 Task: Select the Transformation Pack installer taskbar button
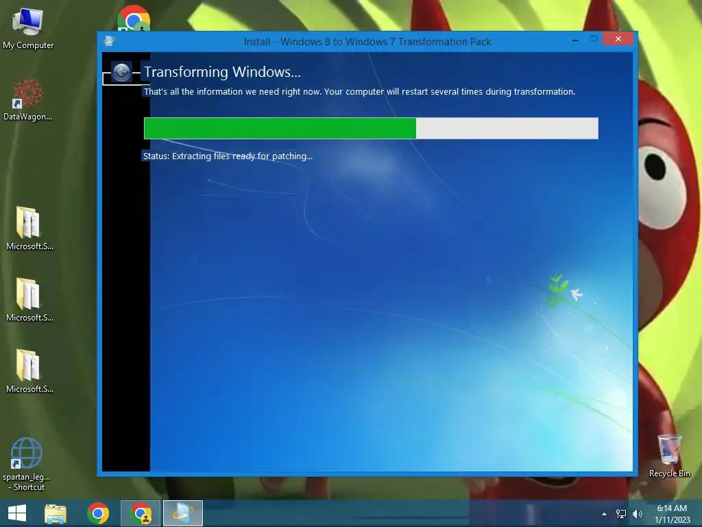coord(182,513)
